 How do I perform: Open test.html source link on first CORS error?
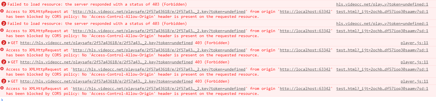coord(382,11)
